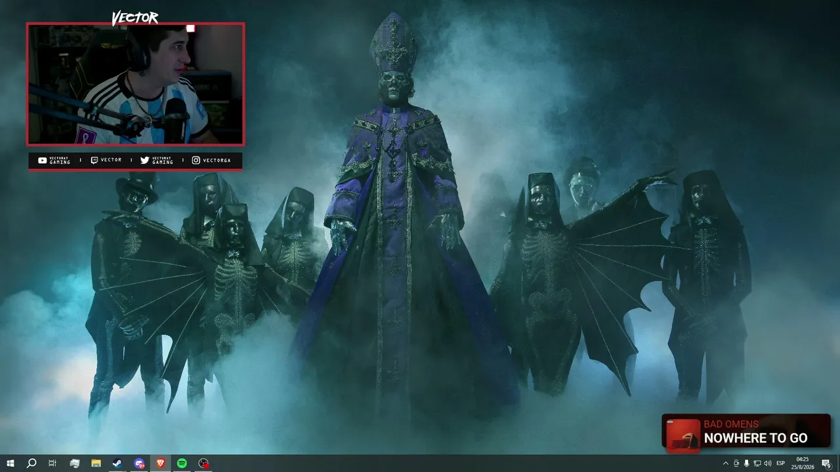Change the ESP input language

click(x=781, y=463)
